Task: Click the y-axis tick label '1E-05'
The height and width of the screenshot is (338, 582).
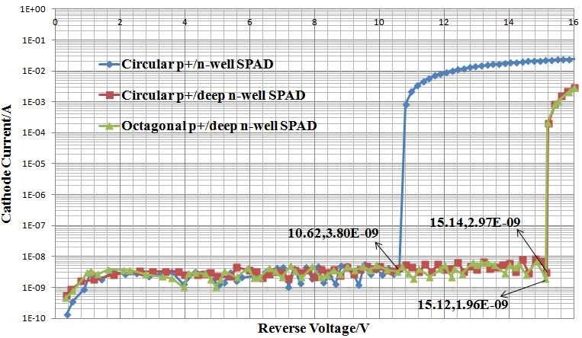Action: click(34, 164)
